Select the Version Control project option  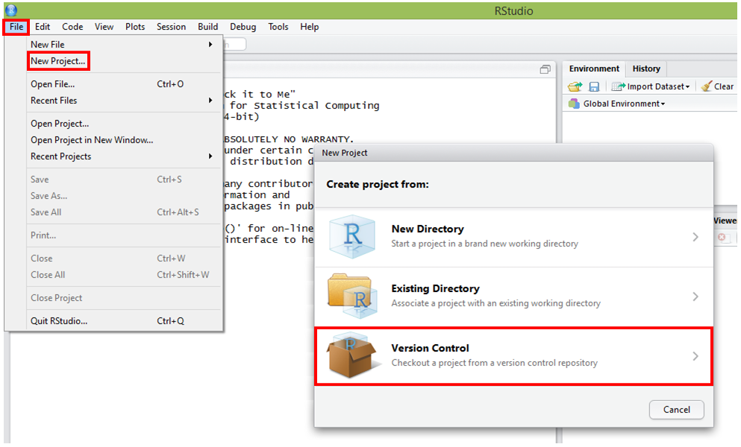click(x=513, y=356)
